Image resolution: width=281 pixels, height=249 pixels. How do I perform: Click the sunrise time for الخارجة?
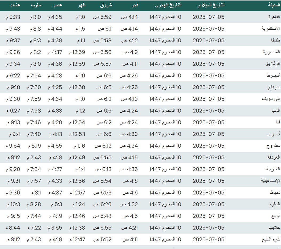tap(102, 169)
